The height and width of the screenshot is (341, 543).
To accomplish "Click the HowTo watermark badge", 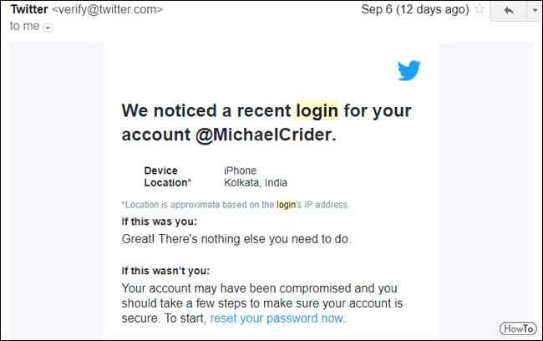I will pyautogui.click(x=518, y=328).
